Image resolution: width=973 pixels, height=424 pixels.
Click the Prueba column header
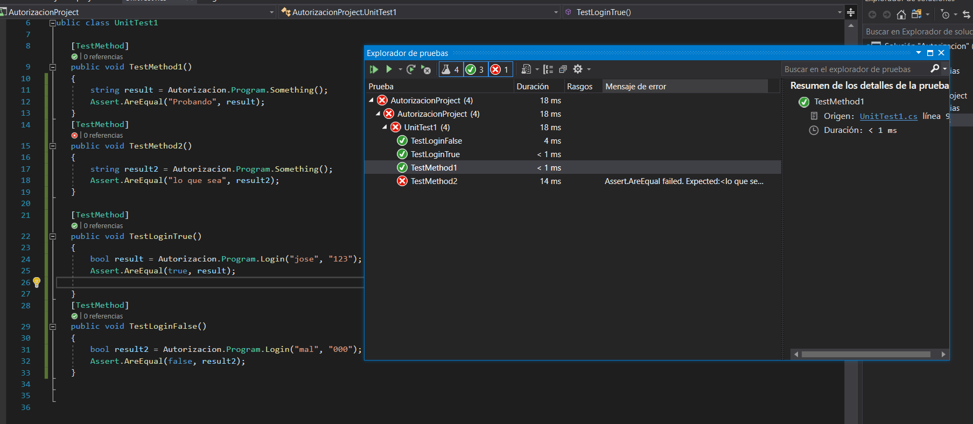tap(439, 86)
